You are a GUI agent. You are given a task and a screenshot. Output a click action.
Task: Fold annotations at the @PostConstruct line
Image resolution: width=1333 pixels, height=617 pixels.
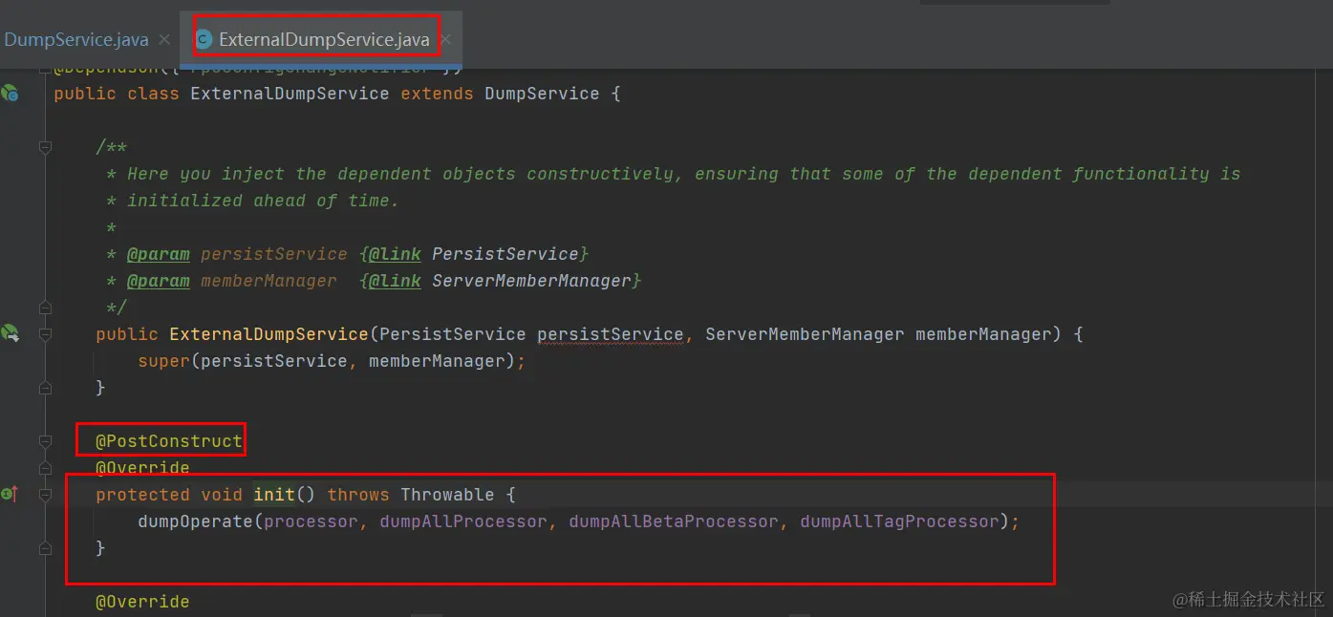tap(45, 441)
